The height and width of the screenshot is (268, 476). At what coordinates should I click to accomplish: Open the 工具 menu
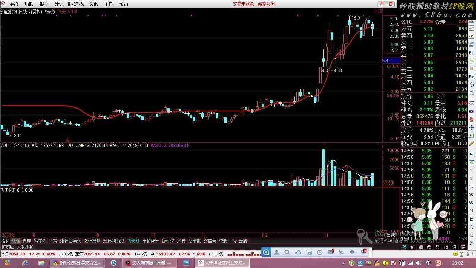pos(108,4)
